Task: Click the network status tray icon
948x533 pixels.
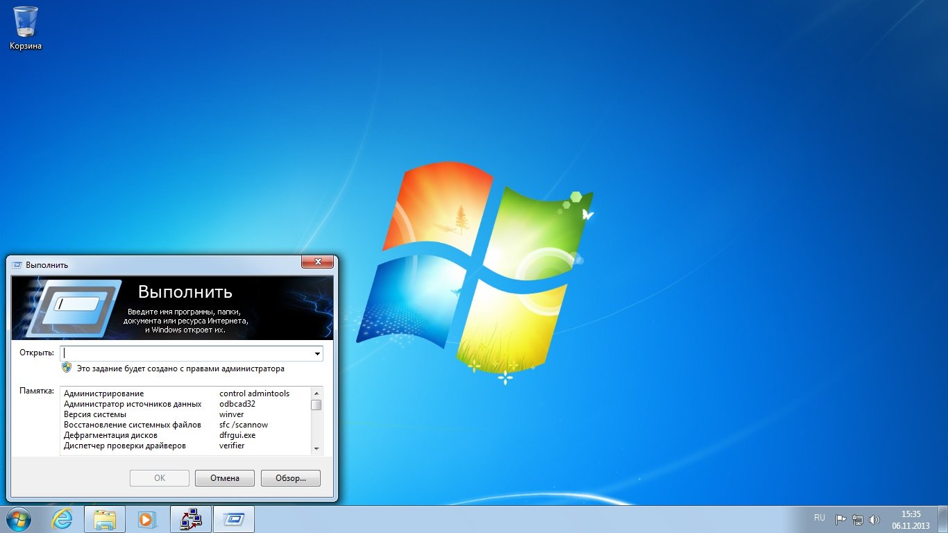Action: tap(858, 519)
